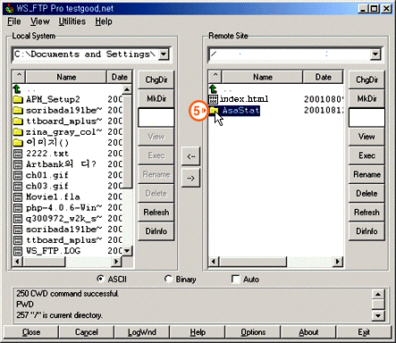Click the Artbank file icon in local list
The image size is (396, 343).
(x=18, y=164)
